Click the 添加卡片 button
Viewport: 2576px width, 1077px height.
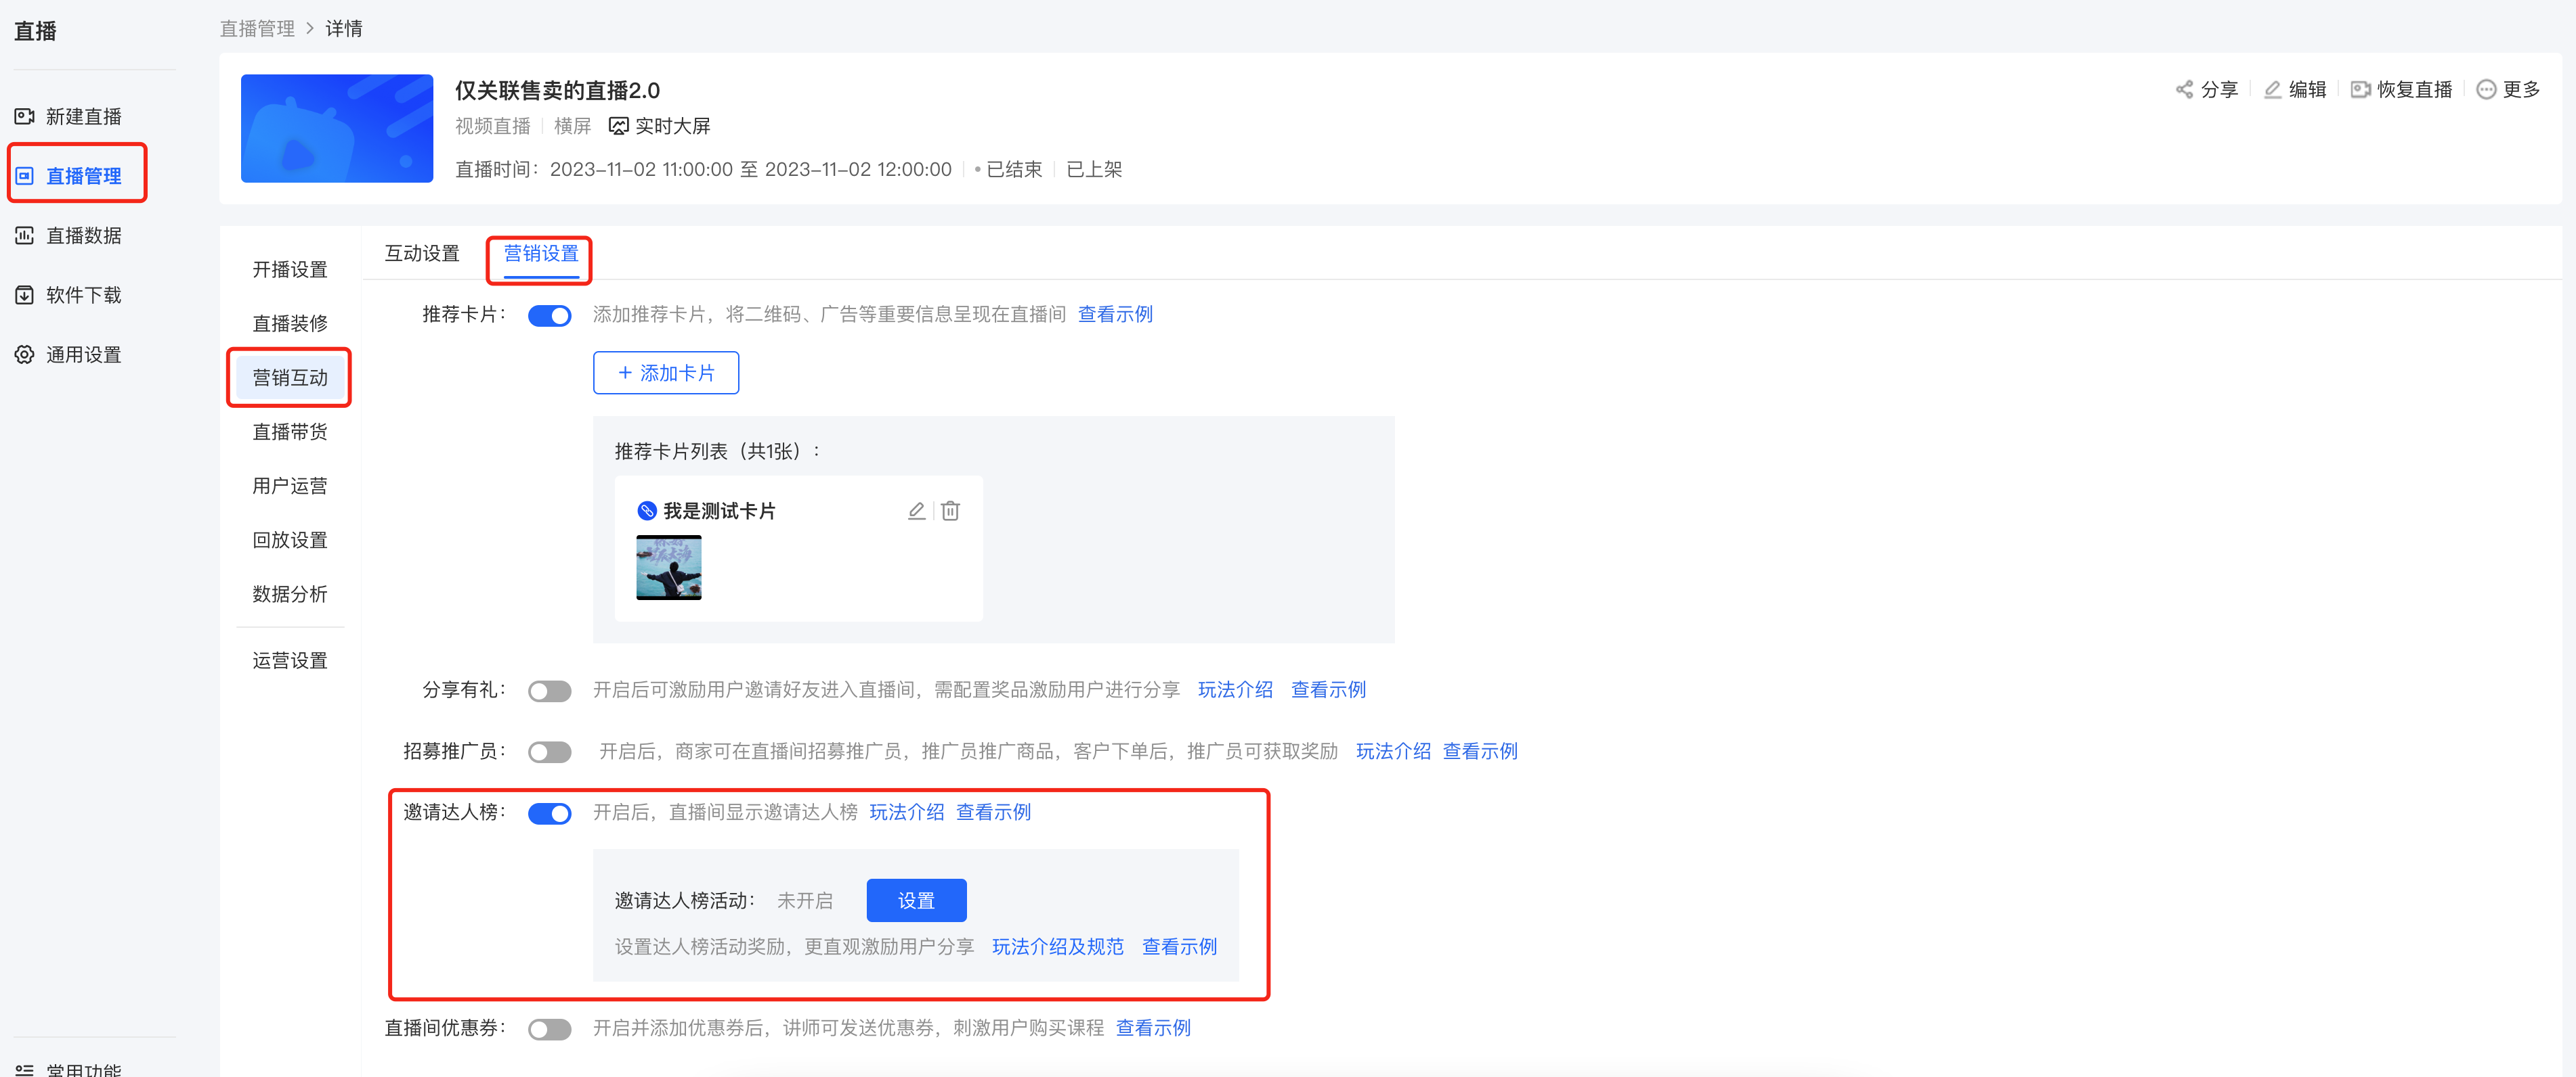[666, 373]
